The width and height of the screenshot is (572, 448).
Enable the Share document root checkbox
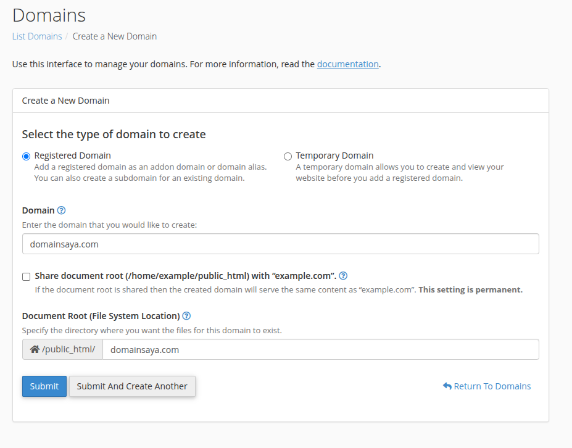click(27, 276)
